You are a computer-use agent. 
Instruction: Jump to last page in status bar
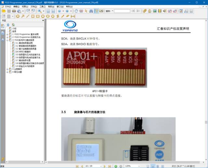[110, 166]
